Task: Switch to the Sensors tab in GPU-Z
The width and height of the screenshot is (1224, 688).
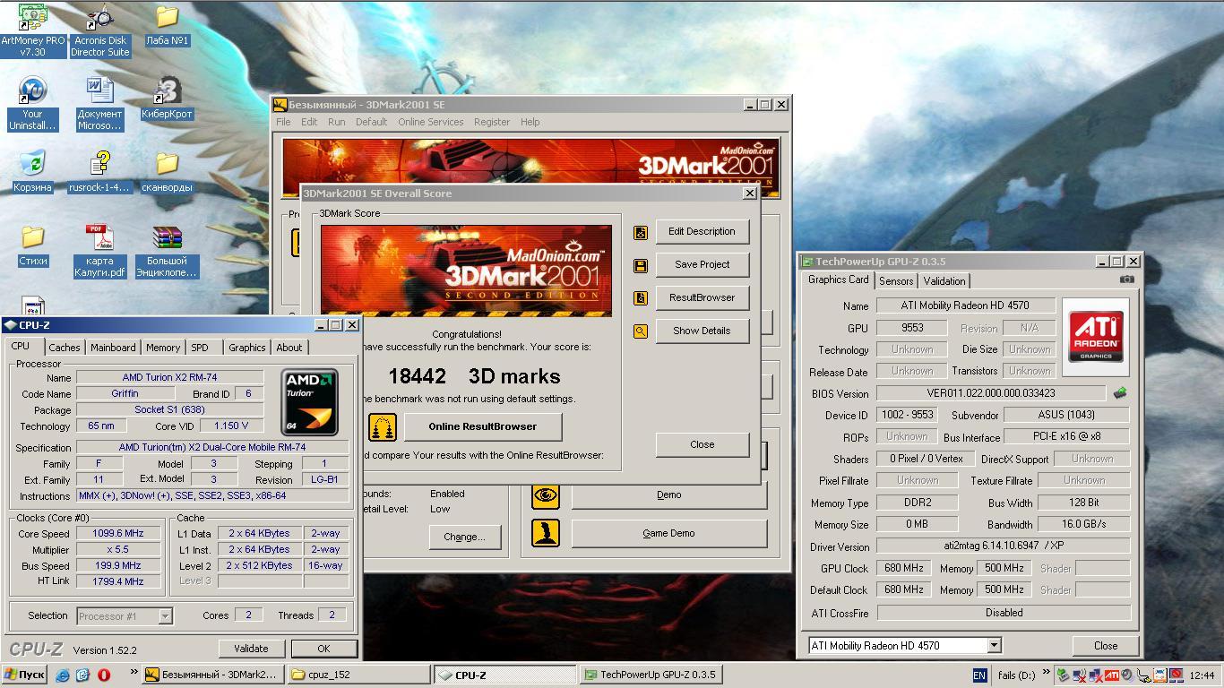Action: (896, 281)
